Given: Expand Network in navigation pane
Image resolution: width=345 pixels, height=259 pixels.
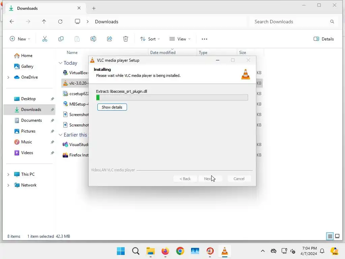Looking at the screenshot, I should tap(8, 185).
